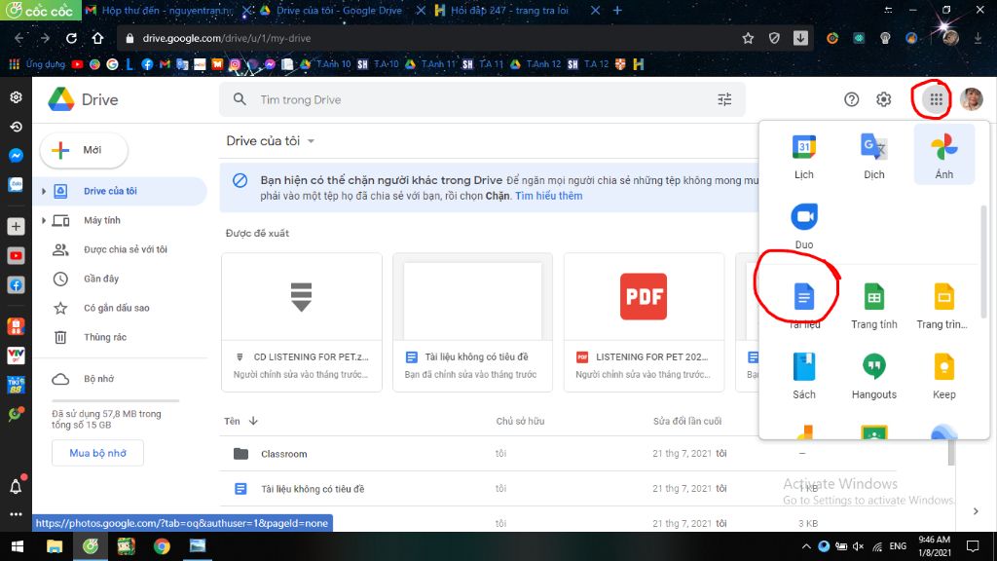Toggle muted volume icon in tray
997x561 pixels.
click(x=859, y=545)
